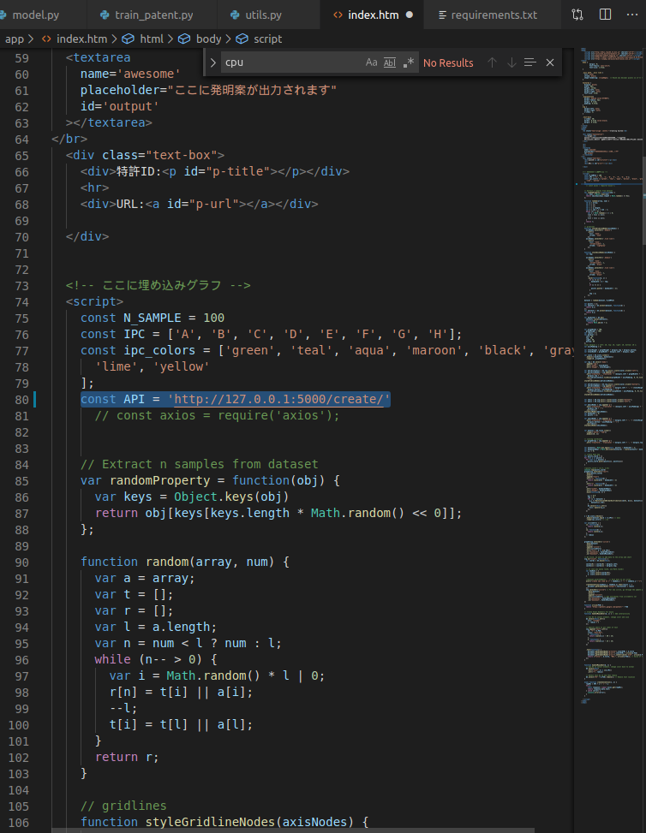
Task: Click the split editor icon
Action: pos(606,15)
